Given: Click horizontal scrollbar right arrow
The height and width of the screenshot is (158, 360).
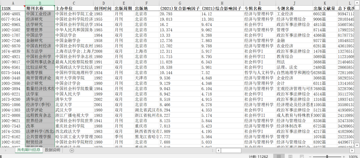Looking at the screenshot, I should point(352,150).
